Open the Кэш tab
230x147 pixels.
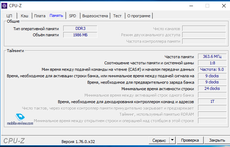24,16
